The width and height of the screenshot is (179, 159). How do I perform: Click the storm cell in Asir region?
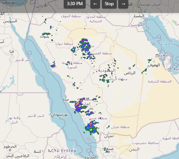tap(92, 128)
